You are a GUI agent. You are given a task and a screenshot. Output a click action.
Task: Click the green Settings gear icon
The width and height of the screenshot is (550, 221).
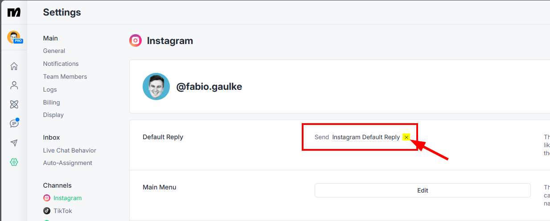click(14, 162)
